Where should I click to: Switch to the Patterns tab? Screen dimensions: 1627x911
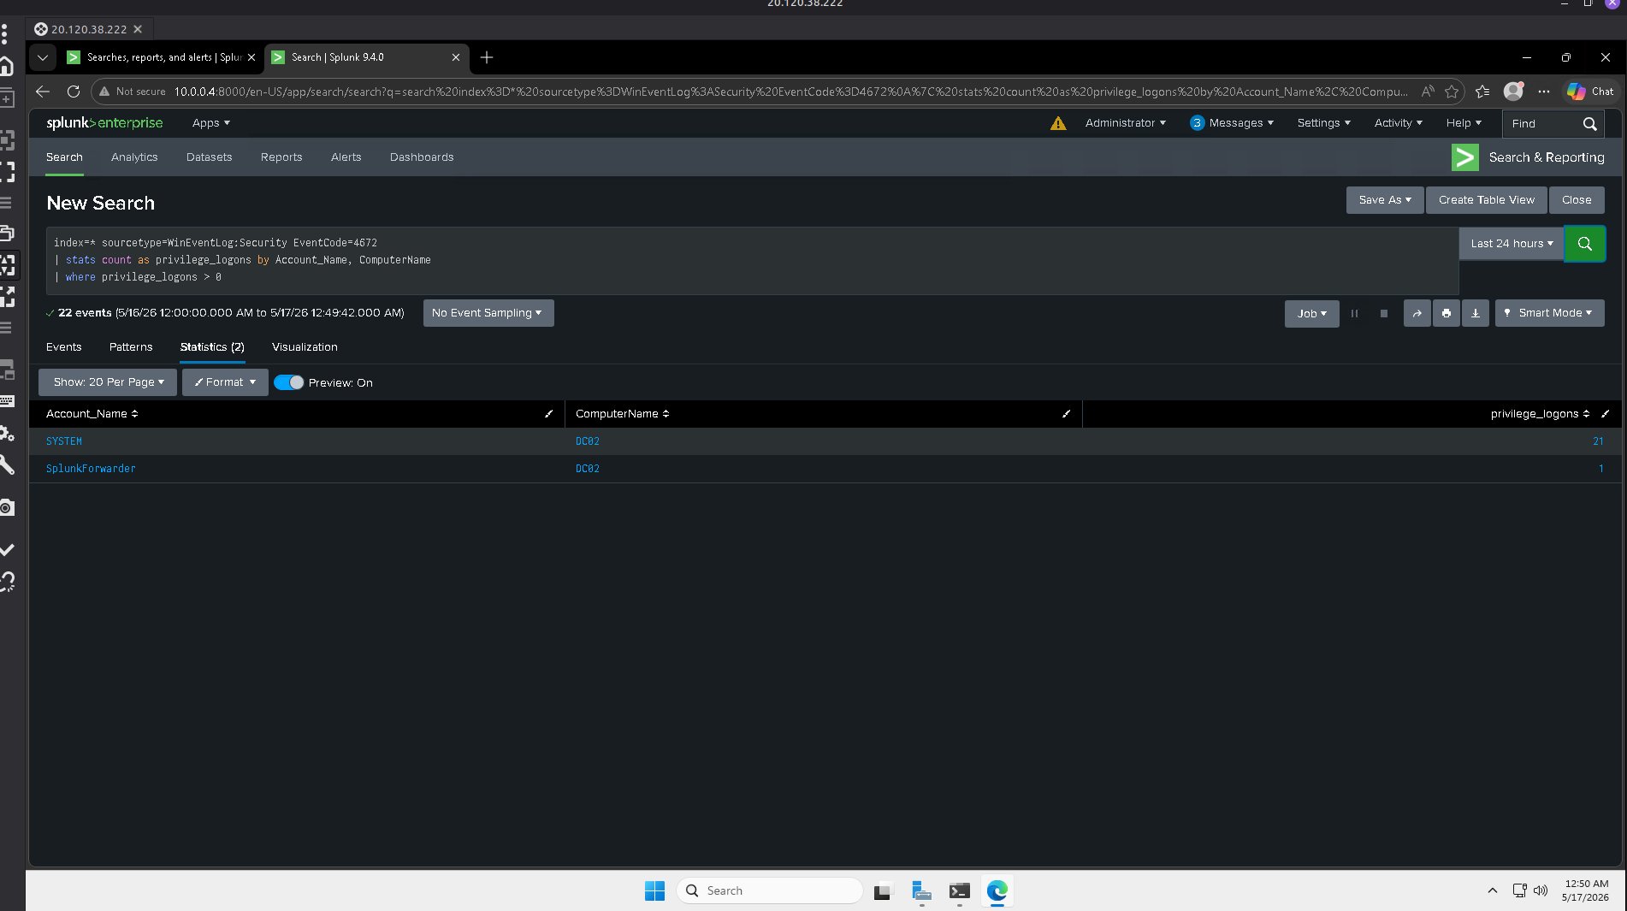[x=131, y=347]
